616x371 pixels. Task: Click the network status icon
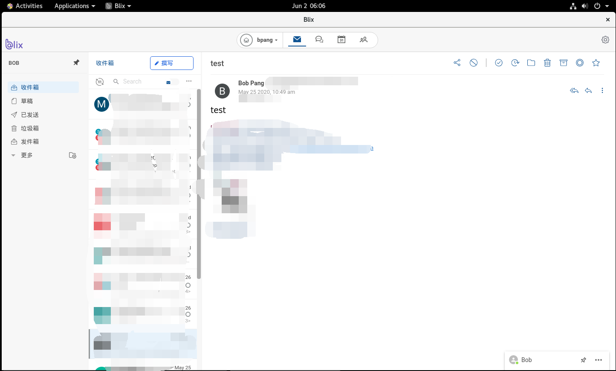click(x=573, y=6)
